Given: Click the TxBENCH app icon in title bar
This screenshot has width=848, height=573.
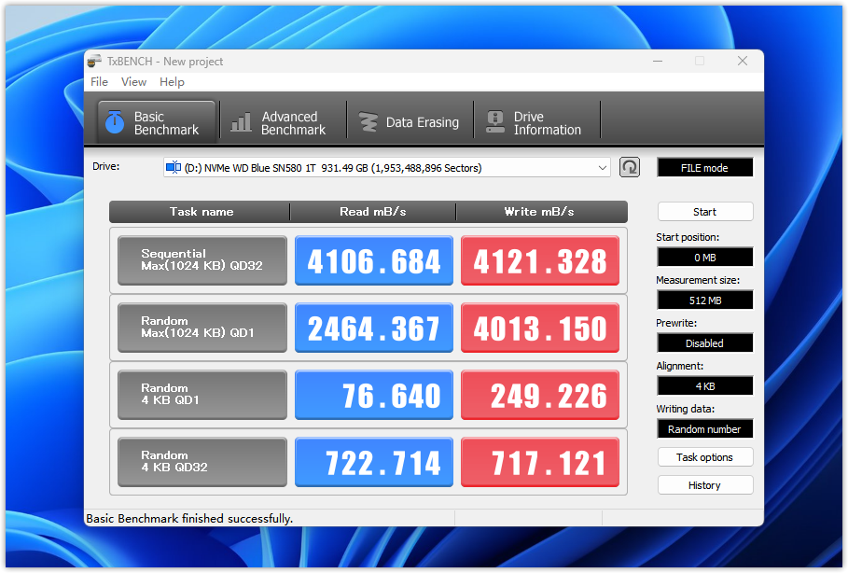Looking at the screenshot, I should pos(94,62).
